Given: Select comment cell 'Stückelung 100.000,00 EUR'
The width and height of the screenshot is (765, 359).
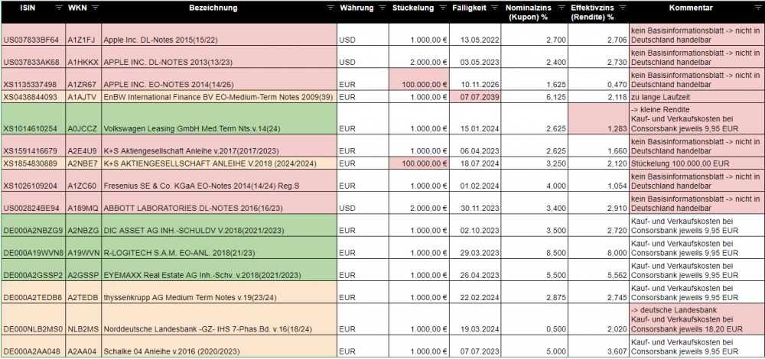Looking at the screenshot, I should [697, 163].
